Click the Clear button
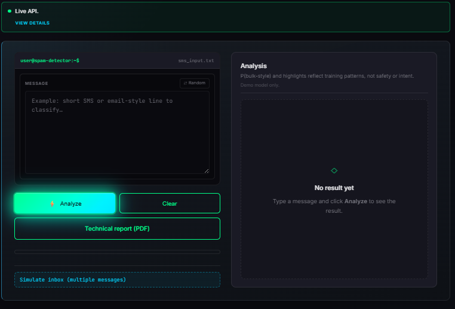The height and width of the screenshot is (309, 455). pyautogui.click(x=170, y=203)
